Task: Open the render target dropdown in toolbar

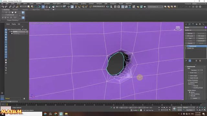Action: [x=155, y=6]
